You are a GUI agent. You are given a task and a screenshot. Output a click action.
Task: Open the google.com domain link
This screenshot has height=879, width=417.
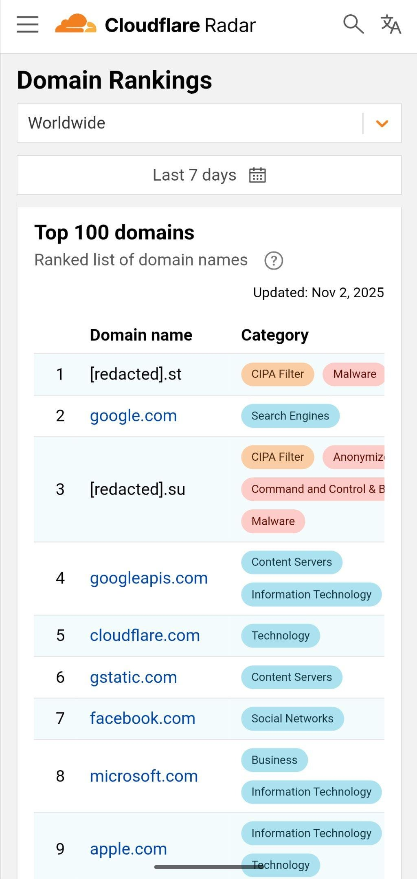click(x=133, y=416)
